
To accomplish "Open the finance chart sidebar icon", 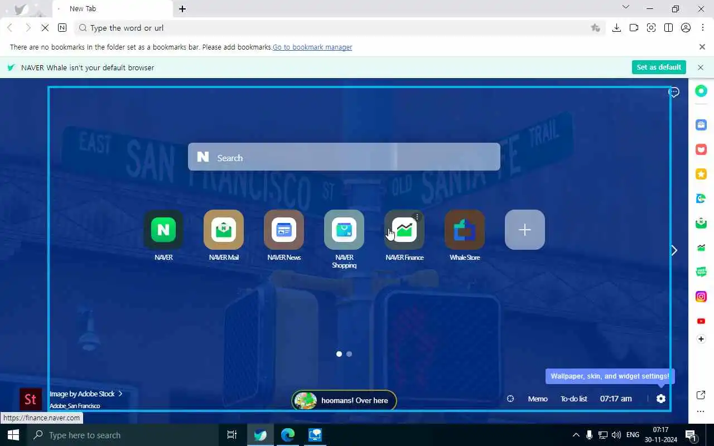I will 701,248.
